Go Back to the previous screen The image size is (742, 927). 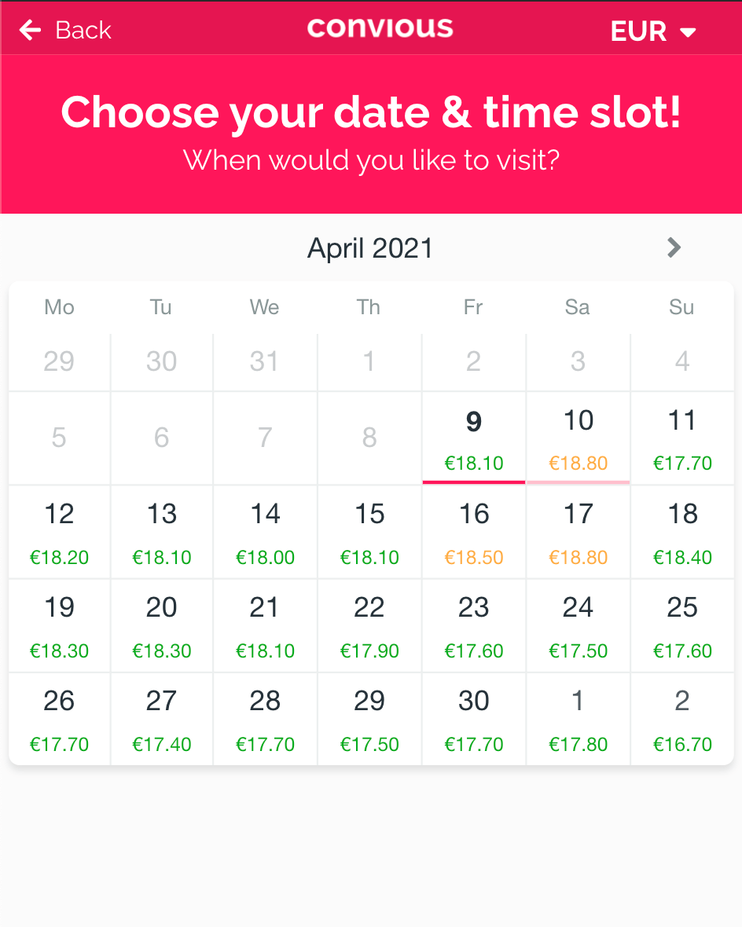pyautogui.click(x=63, y=30)
